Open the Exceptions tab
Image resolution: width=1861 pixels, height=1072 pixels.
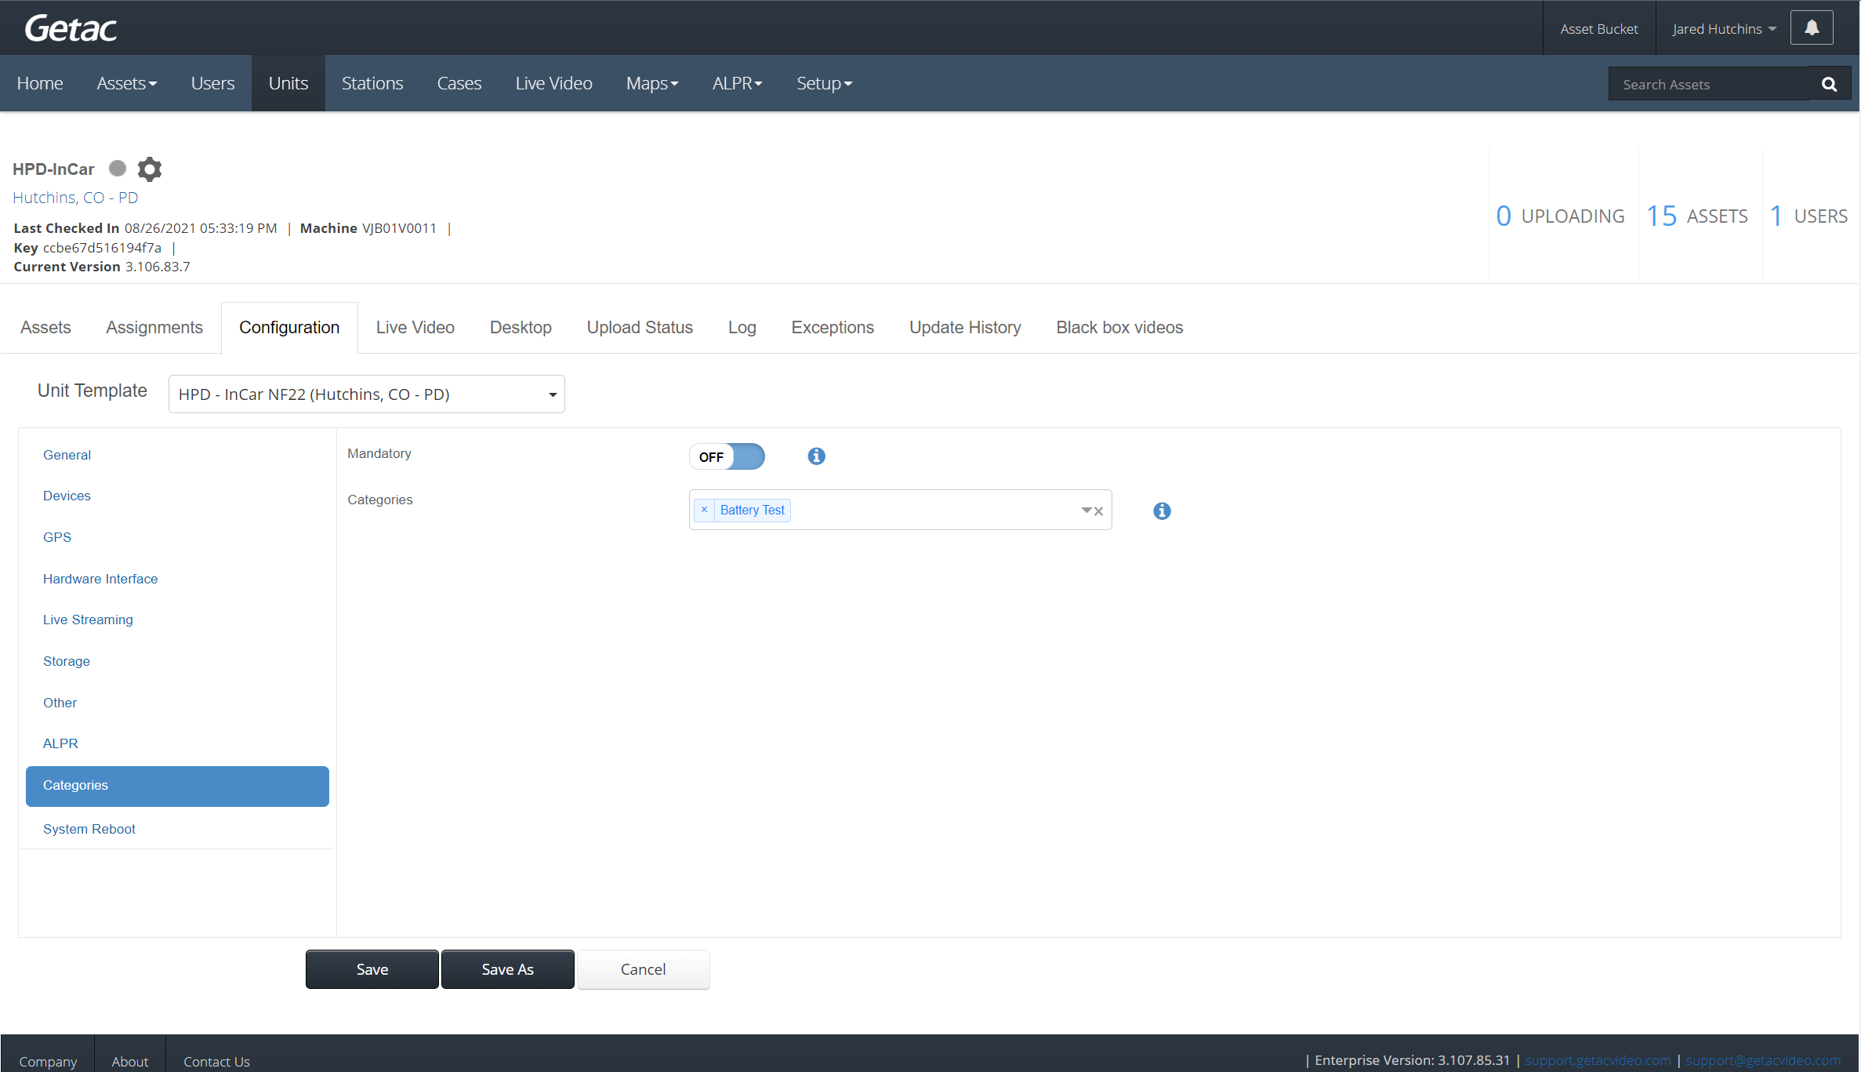click(833, 327)
